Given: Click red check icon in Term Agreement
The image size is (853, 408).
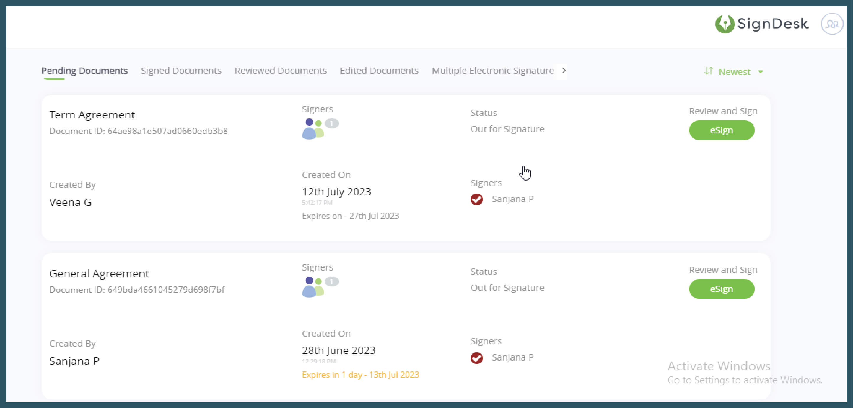Looking at the screenshot, I should [476, 199].
